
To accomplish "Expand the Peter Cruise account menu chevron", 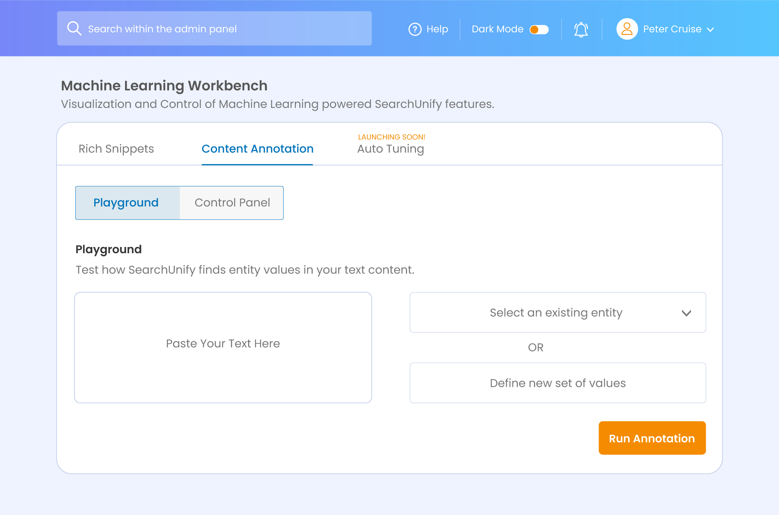I will click(x=710, y=30).
